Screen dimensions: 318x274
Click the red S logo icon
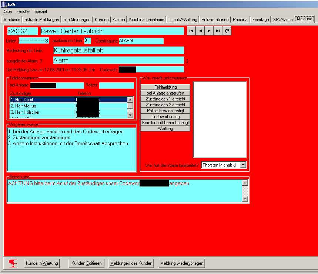point(13,263)
